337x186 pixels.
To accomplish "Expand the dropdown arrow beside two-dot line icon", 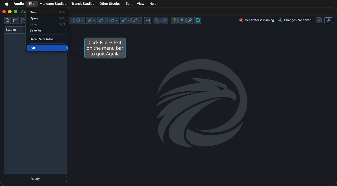I will click(x=140, y=20).
